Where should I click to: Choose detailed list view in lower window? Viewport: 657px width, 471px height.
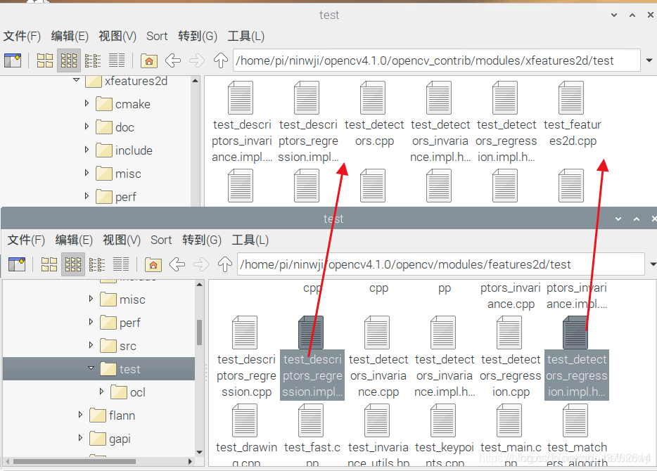121,264
